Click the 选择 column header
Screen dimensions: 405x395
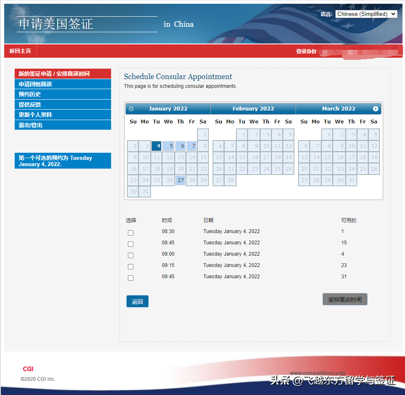(131, 221)
